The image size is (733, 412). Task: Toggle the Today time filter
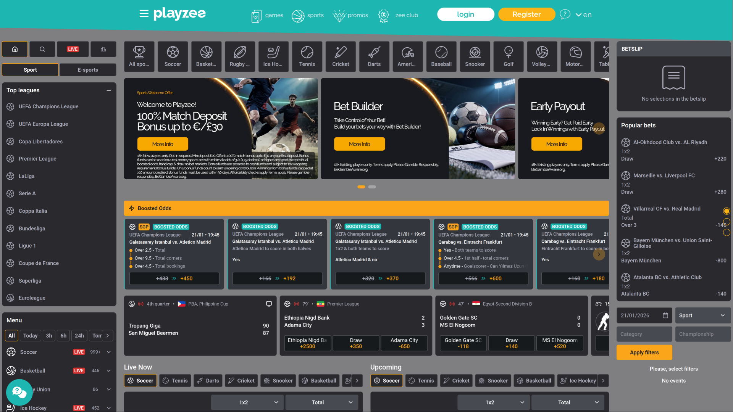tap(30, 335)
